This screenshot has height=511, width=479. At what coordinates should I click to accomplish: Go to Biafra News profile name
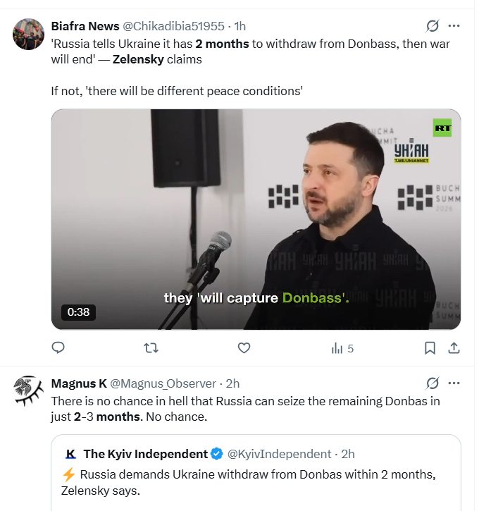coord(85,26)
